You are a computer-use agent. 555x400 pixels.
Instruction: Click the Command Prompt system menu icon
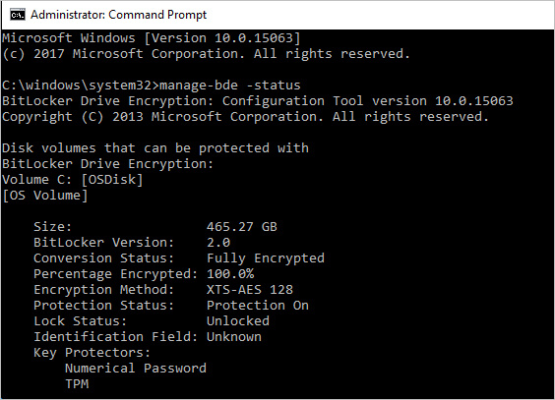point(18,15)
